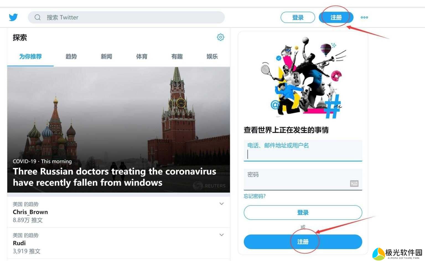This screenshot has height=261, width=425.
Task: Click the magnifier icon in search bar
Action: (38, 17)
